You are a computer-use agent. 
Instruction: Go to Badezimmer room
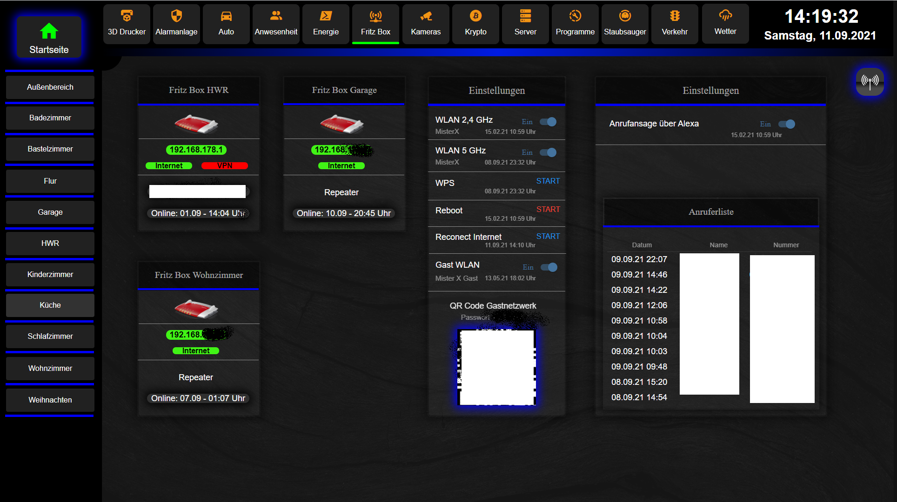(50, 118)
